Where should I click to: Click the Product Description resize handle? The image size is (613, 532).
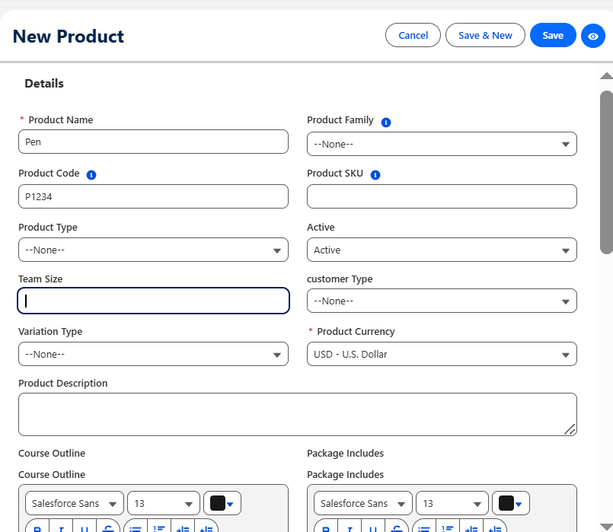(x=570, y=429)
